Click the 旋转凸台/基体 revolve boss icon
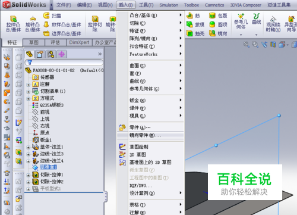Screen dimensions: 297x215 [33, 19]
